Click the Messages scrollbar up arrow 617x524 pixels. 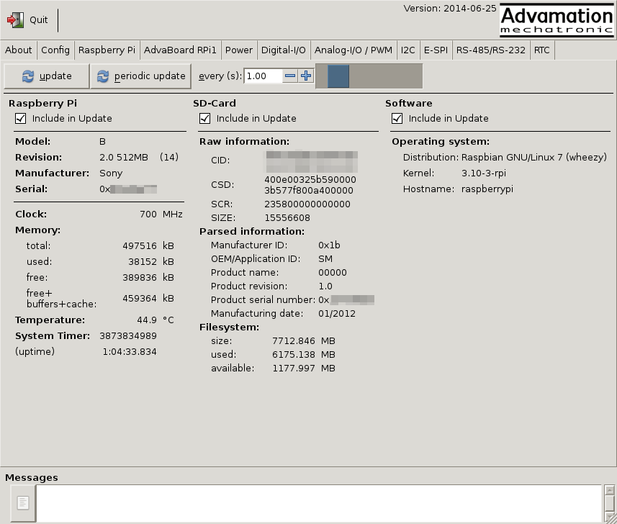click(610, 490)
